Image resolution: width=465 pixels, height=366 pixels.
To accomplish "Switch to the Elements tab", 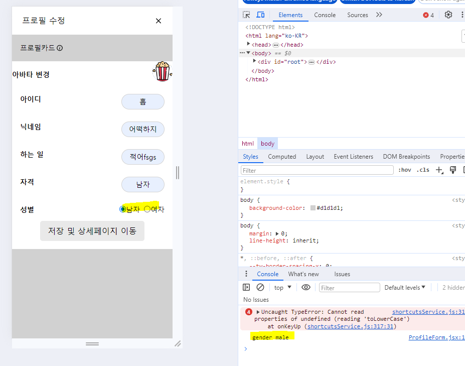I will pos(290,15).
